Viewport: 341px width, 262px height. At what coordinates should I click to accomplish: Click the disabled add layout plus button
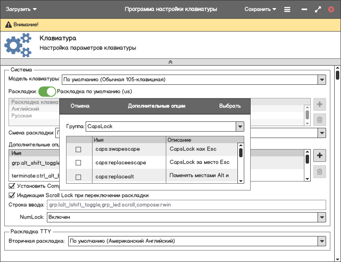coord(319,104)
